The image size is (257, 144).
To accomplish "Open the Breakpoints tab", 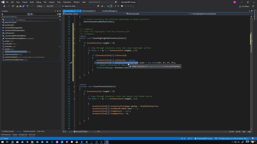I will coord(23,135).
